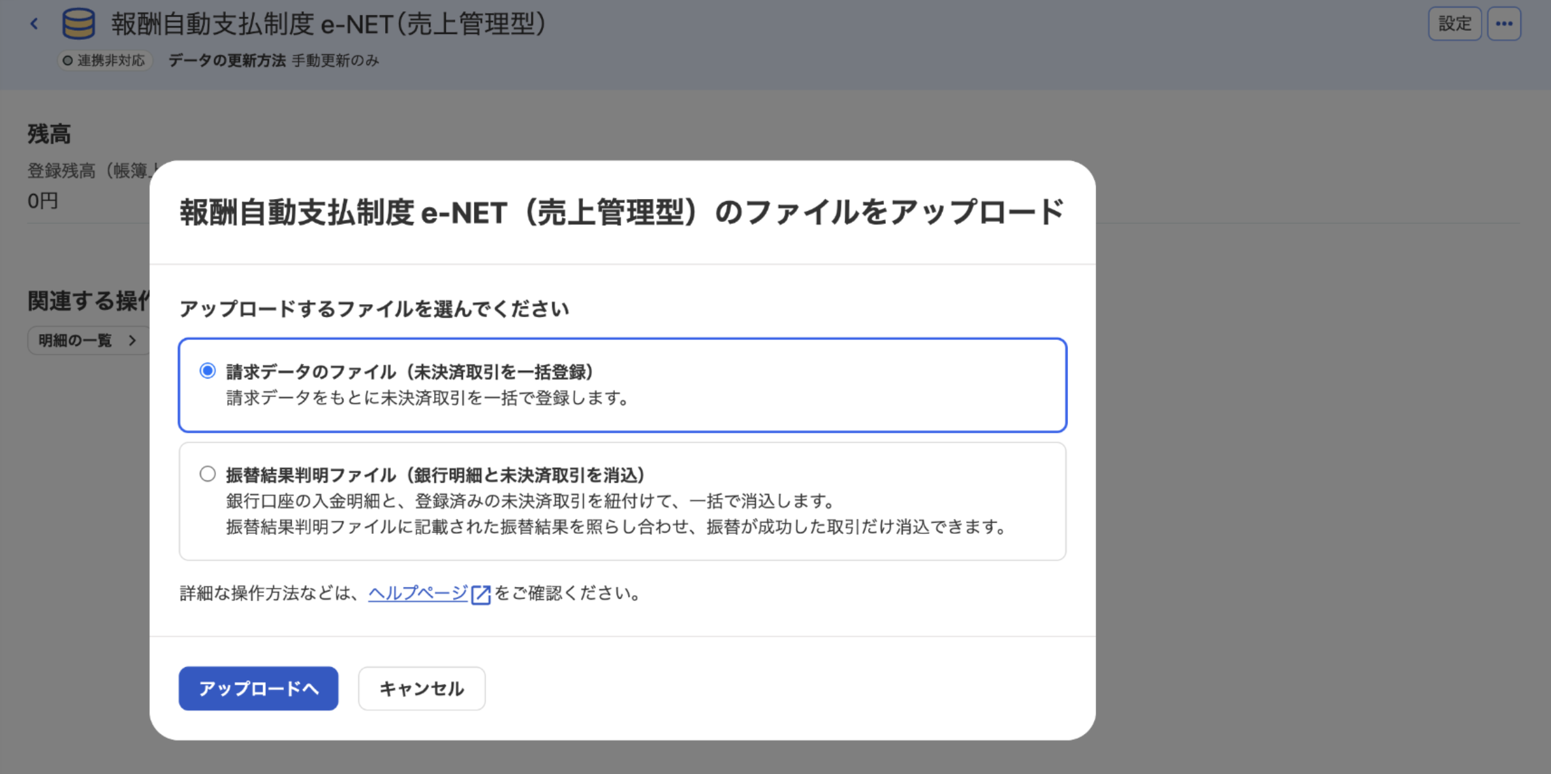Open the 設定 settings button
This screenshot has height=774, width=1551.
point(1454,24)
